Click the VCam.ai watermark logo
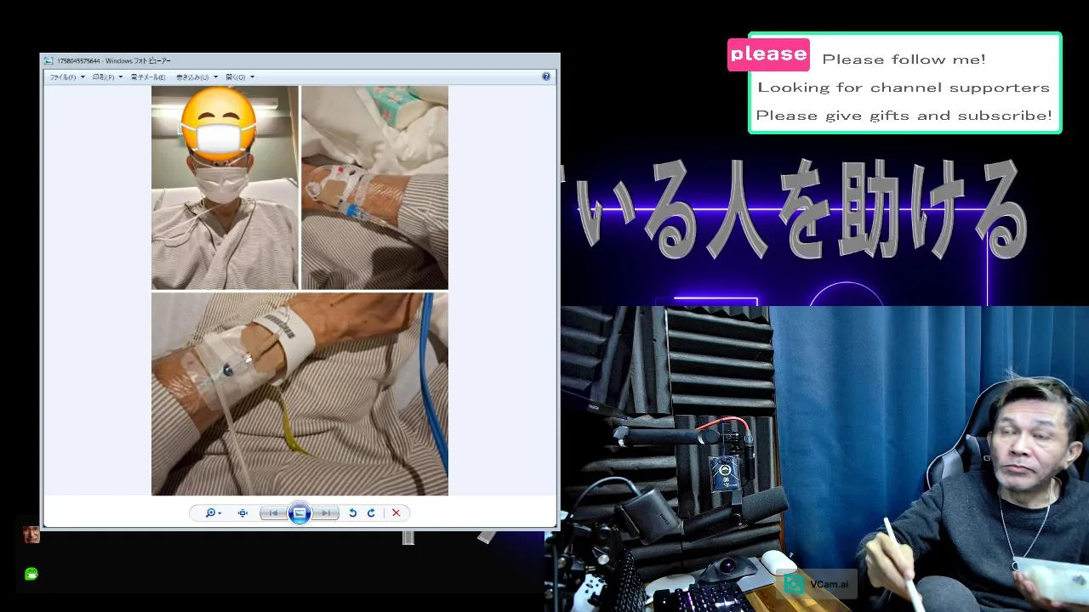 pyautogui.click(x=816, y=584)
